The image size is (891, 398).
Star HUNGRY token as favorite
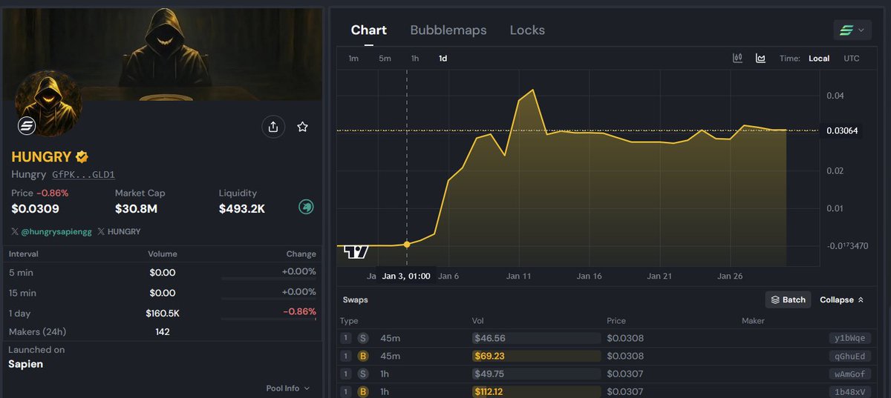pyautogui.click(x=302, y=127)
